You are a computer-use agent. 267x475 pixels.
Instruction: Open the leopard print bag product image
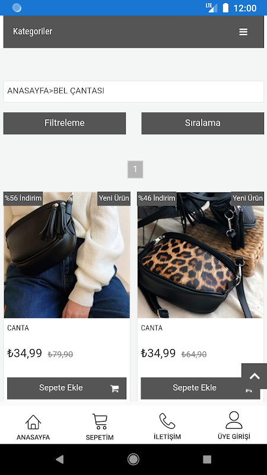pos(201,255)
